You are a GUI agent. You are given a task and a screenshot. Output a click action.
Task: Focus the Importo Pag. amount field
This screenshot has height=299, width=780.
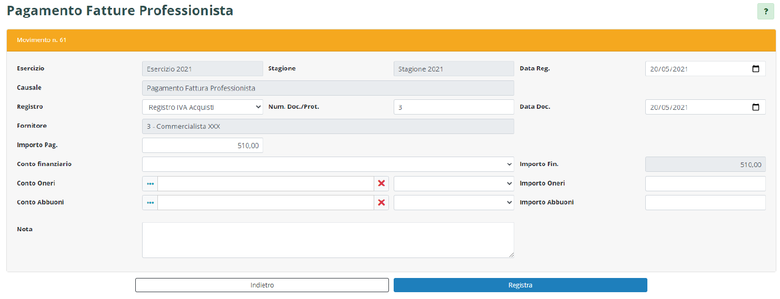coord(202,146)
